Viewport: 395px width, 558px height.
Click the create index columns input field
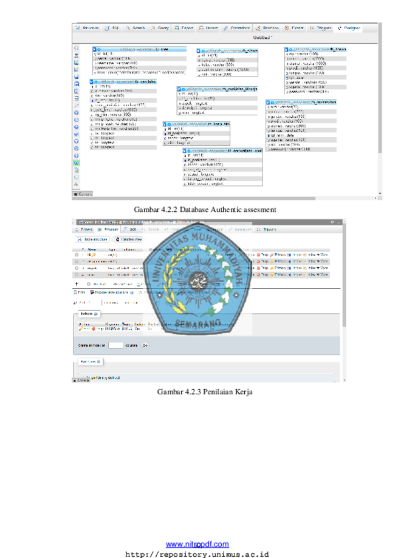(115, 345)
